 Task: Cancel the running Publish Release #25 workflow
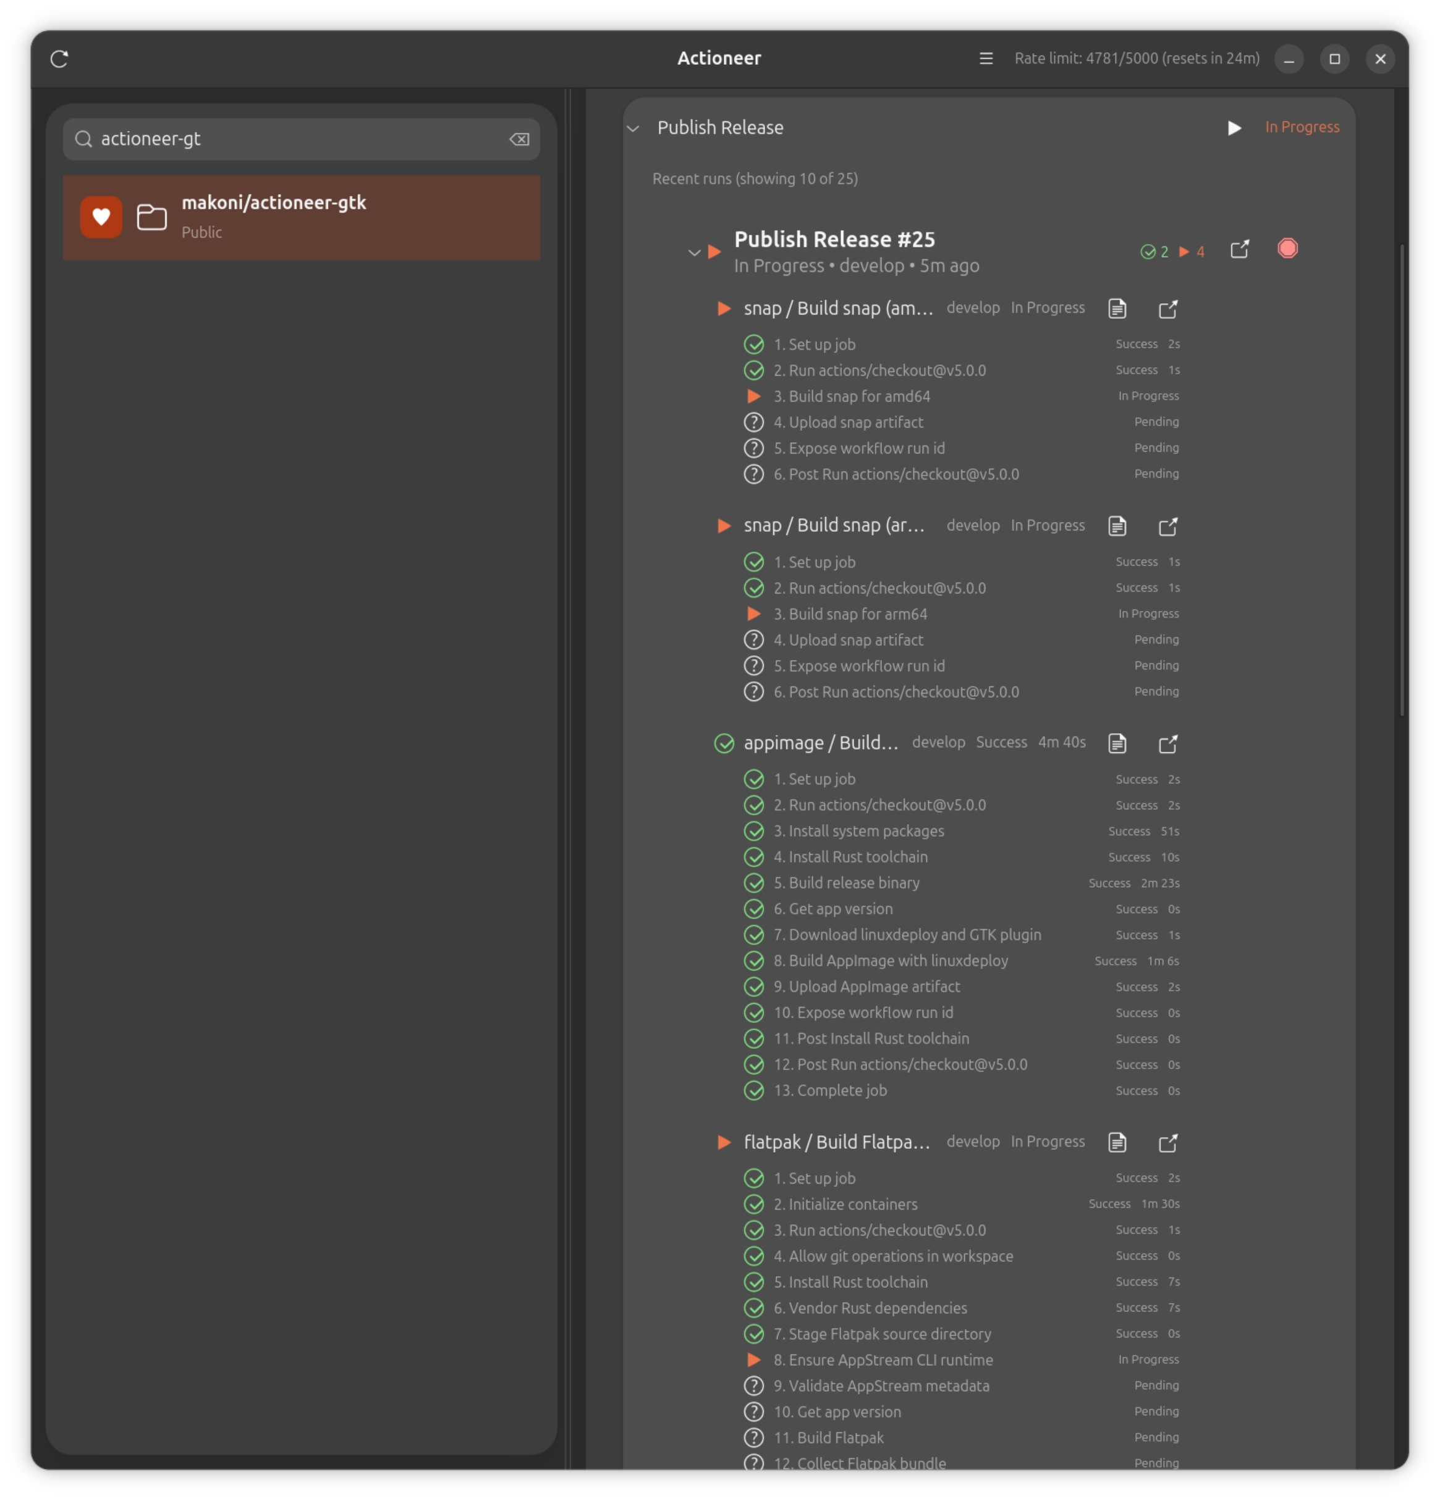pyautogui.click(x=1286, y=247)
